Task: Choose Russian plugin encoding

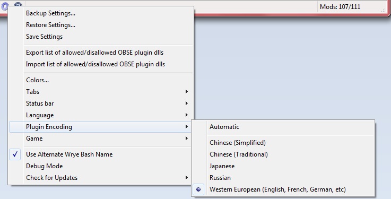Action: click(x=283, y=178)
